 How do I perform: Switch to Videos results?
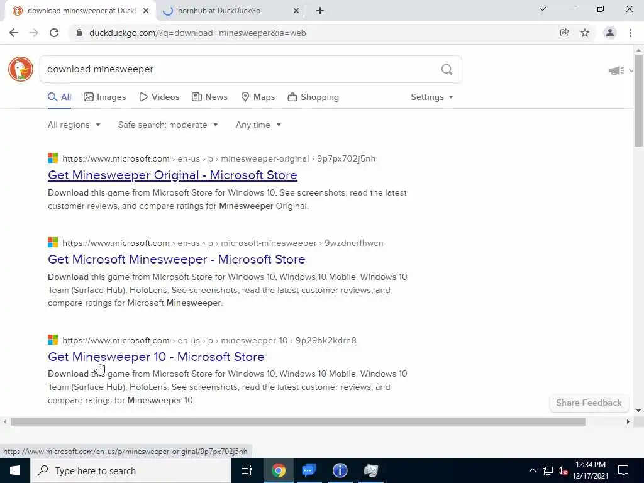point(159,97)
